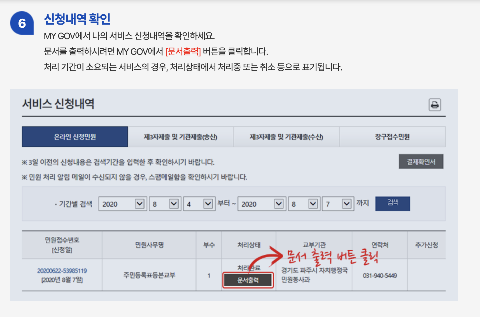Open the starting year 2020 dropdown

[x=122, y=204]
